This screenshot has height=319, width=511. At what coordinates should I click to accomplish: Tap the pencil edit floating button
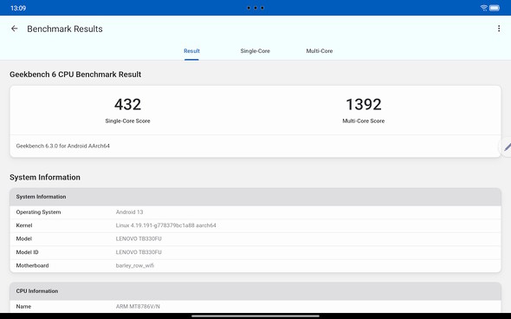[x=506, y=147]
